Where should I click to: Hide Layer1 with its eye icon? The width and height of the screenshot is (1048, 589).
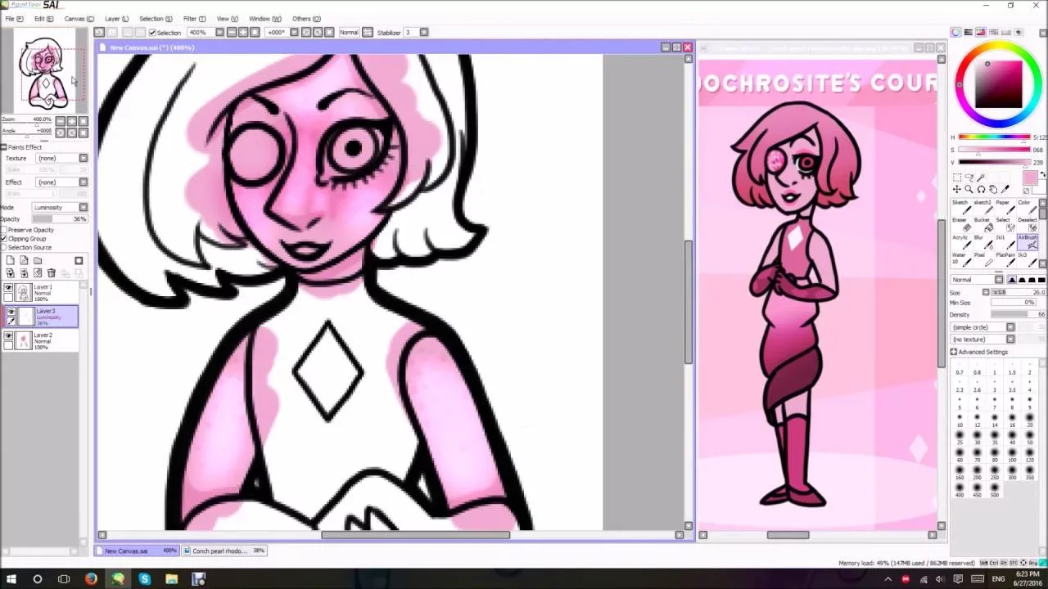9,288
